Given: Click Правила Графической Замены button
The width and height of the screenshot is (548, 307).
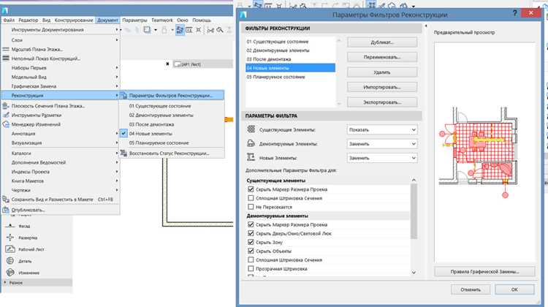Looking at the screenshot, I should [484, 271].
